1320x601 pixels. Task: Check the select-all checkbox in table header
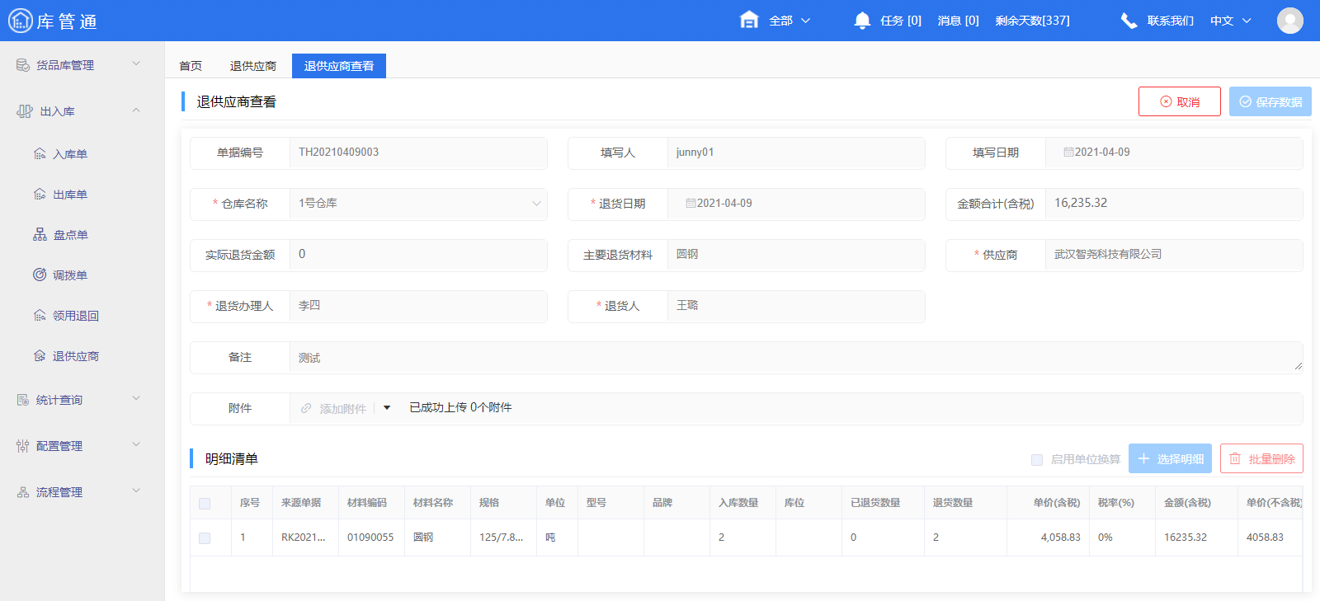click(x=205, y=504)
